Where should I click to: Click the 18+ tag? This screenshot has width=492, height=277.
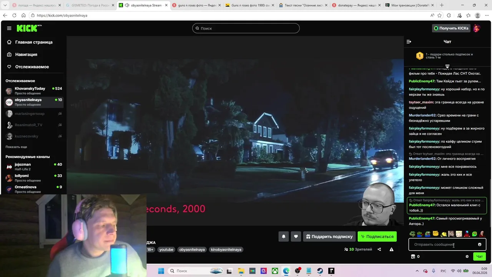click(x=150, y=250)
